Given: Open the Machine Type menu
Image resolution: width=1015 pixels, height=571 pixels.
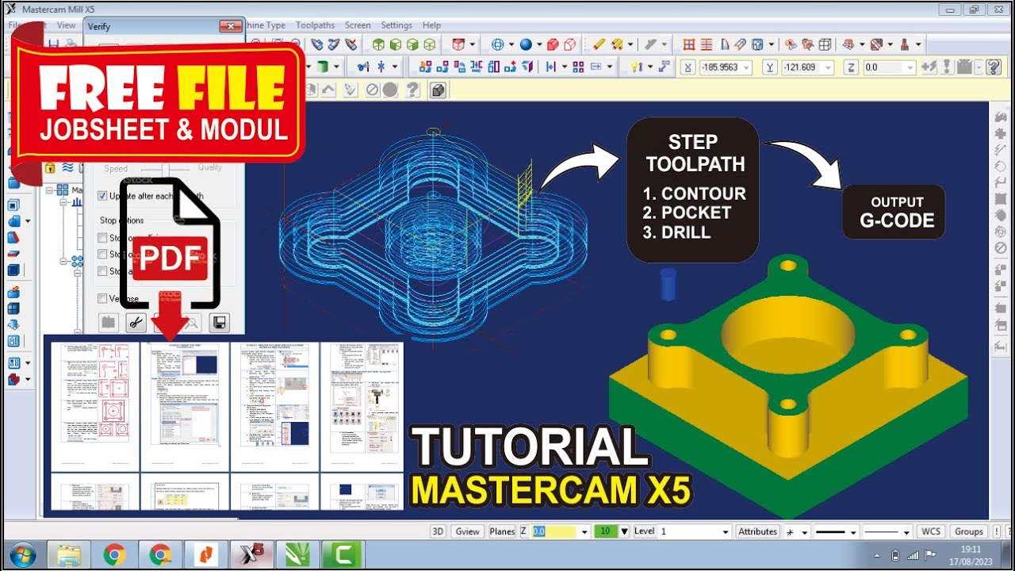Looking at the screenshot, I should coord(266,25).
